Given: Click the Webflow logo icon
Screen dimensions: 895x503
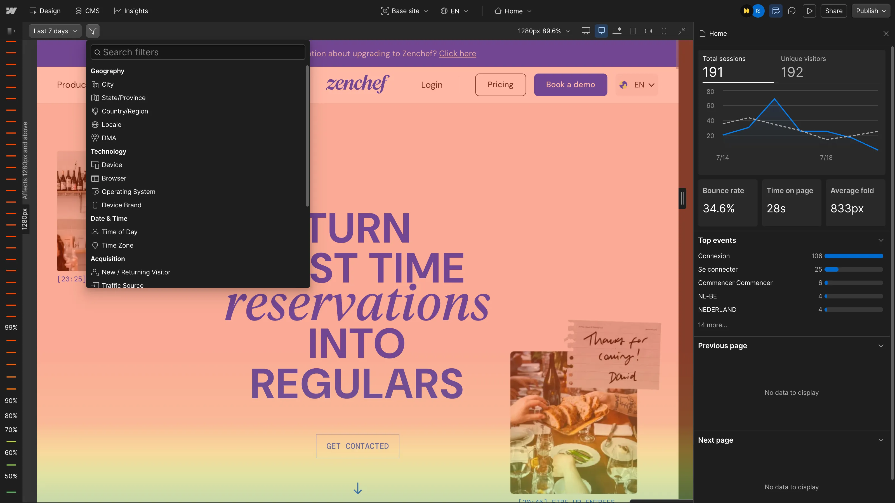Looking at the screenshot, I should [x=11, y=11].
